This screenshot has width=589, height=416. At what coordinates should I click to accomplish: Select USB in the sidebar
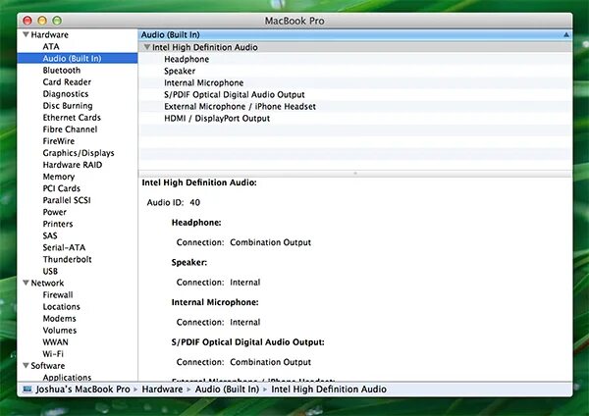[x=50, y=271]
